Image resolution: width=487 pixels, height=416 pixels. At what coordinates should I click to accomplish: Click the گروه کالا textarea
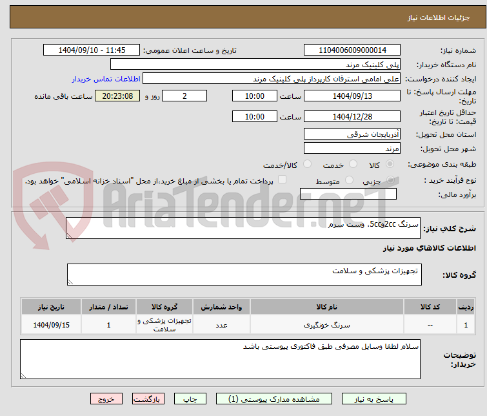click(x=244, y=275)
